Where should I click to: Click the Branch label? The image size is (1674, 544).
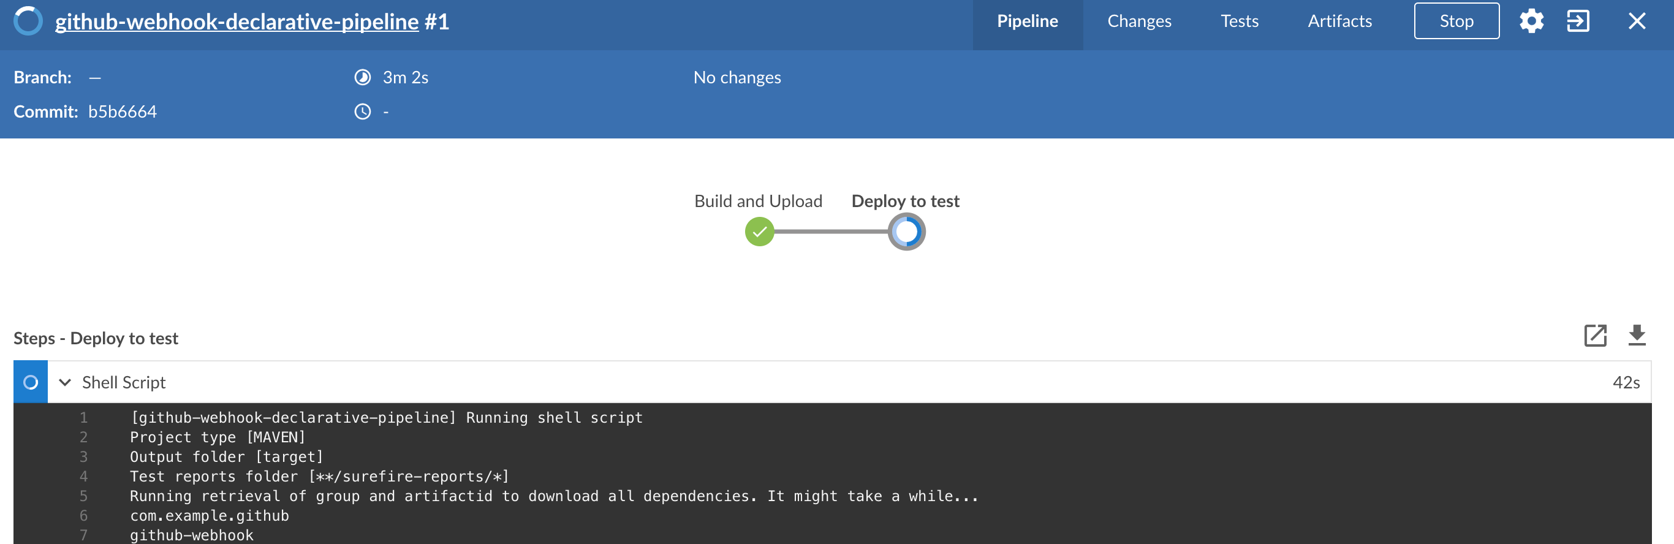point(42,77)
